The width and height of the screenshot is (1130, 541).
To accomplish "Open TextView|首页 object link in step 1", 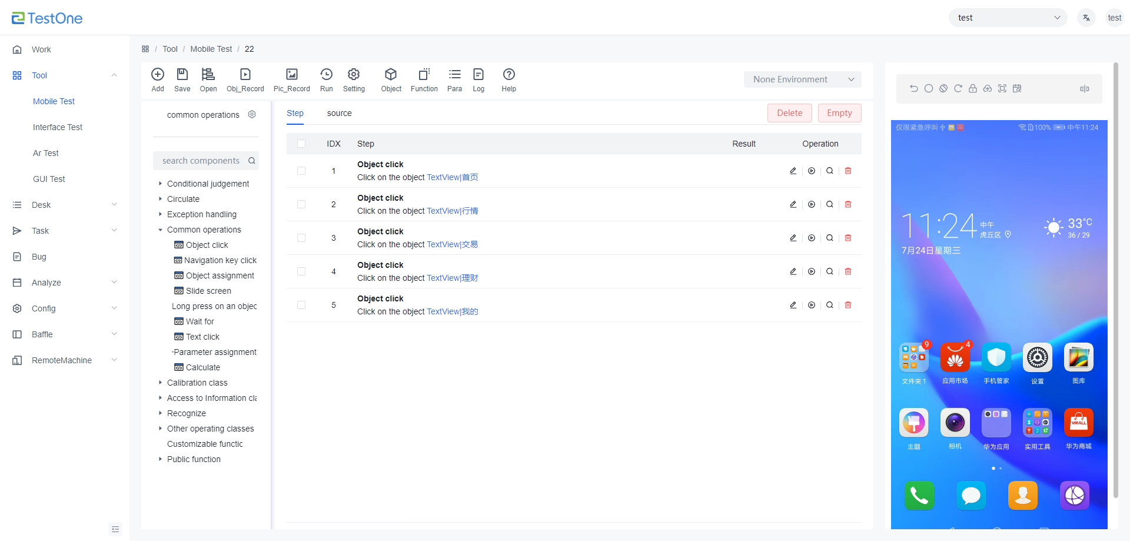I will point(453,177).
